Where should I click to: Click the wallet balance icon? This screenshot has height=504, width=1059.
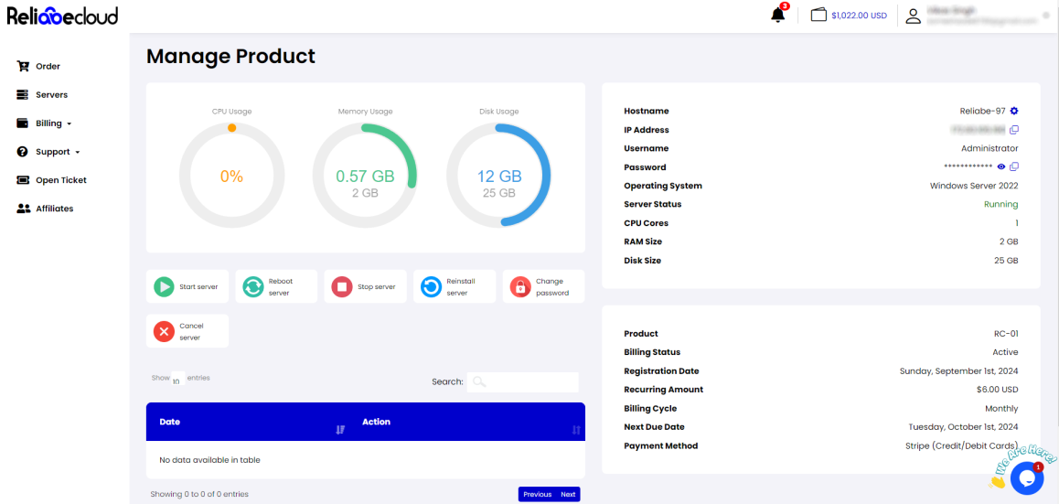point(818,15)
